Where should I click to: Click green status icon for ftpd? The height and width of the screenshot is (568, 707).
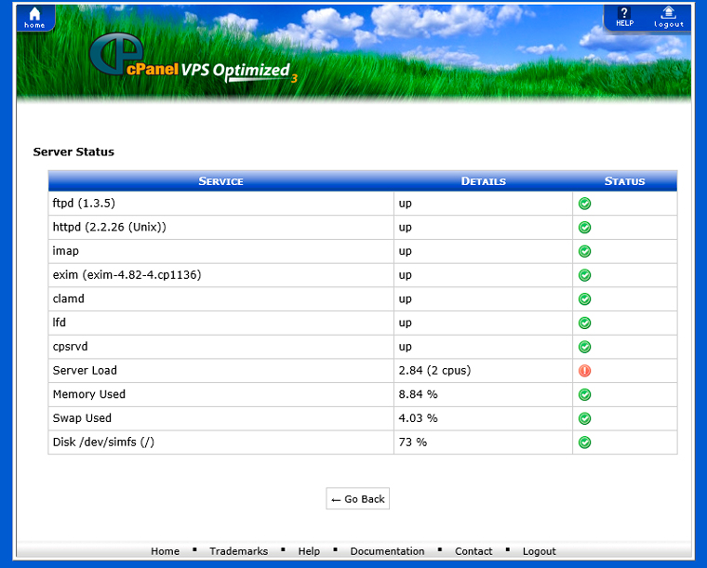585,204
